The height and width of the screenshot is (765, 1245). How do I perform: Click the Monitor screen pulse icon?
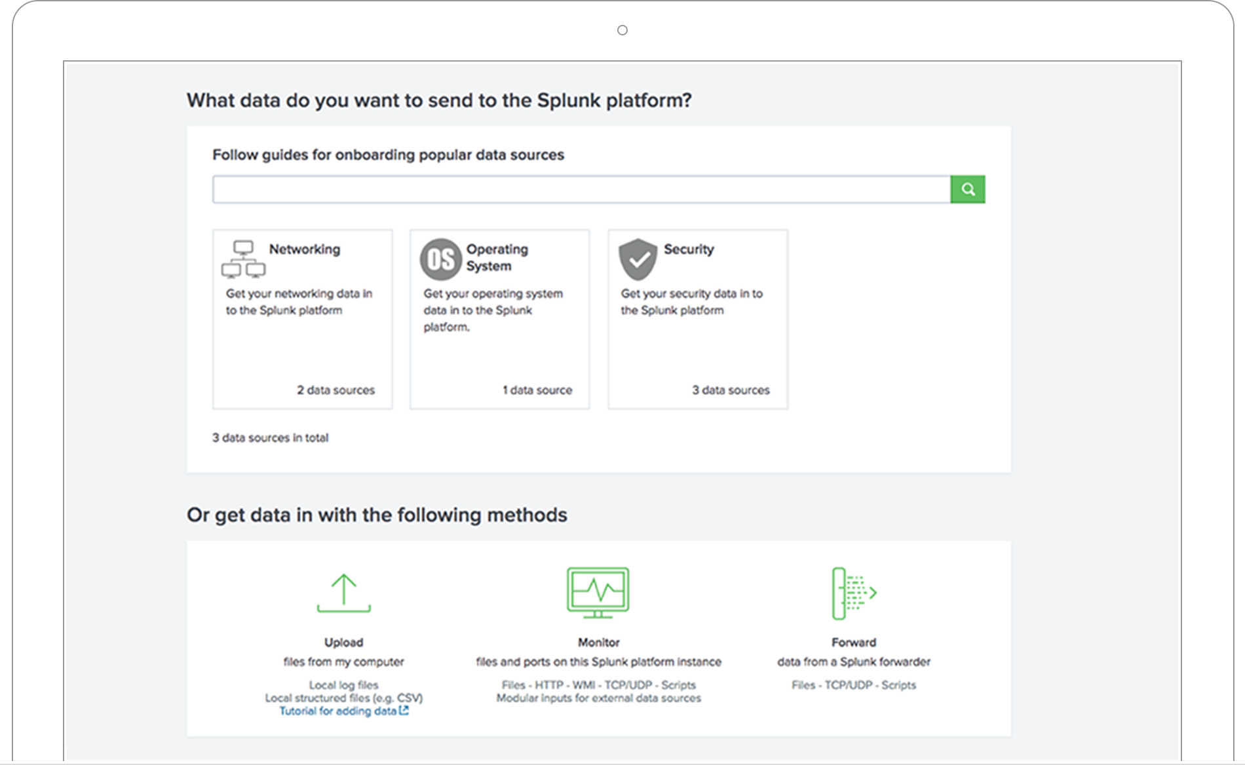(x=598, y=593)
